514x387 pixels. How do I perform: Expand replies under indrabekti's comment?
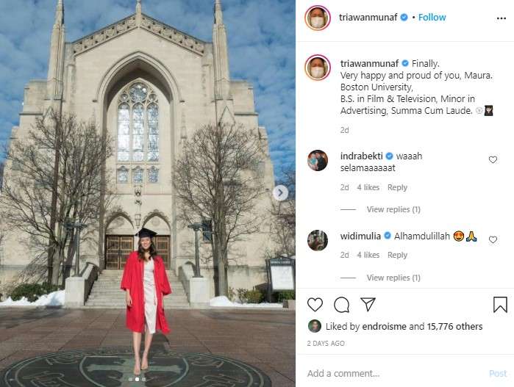coord(393,209)
